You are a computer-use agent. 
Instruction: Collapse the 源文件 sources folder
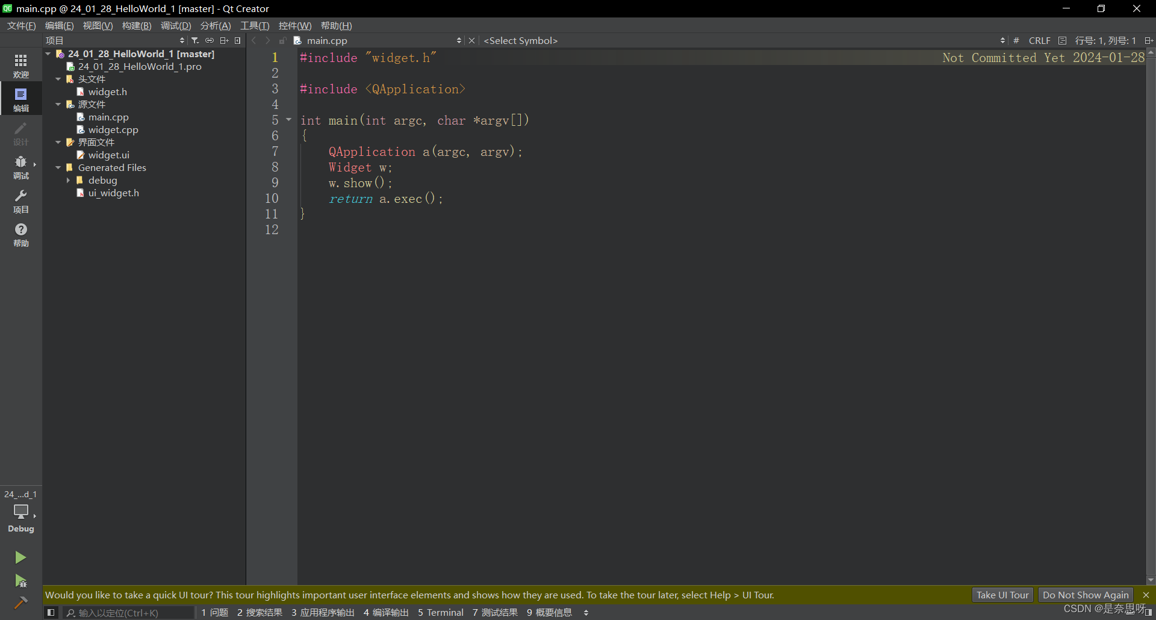point(58,104)
